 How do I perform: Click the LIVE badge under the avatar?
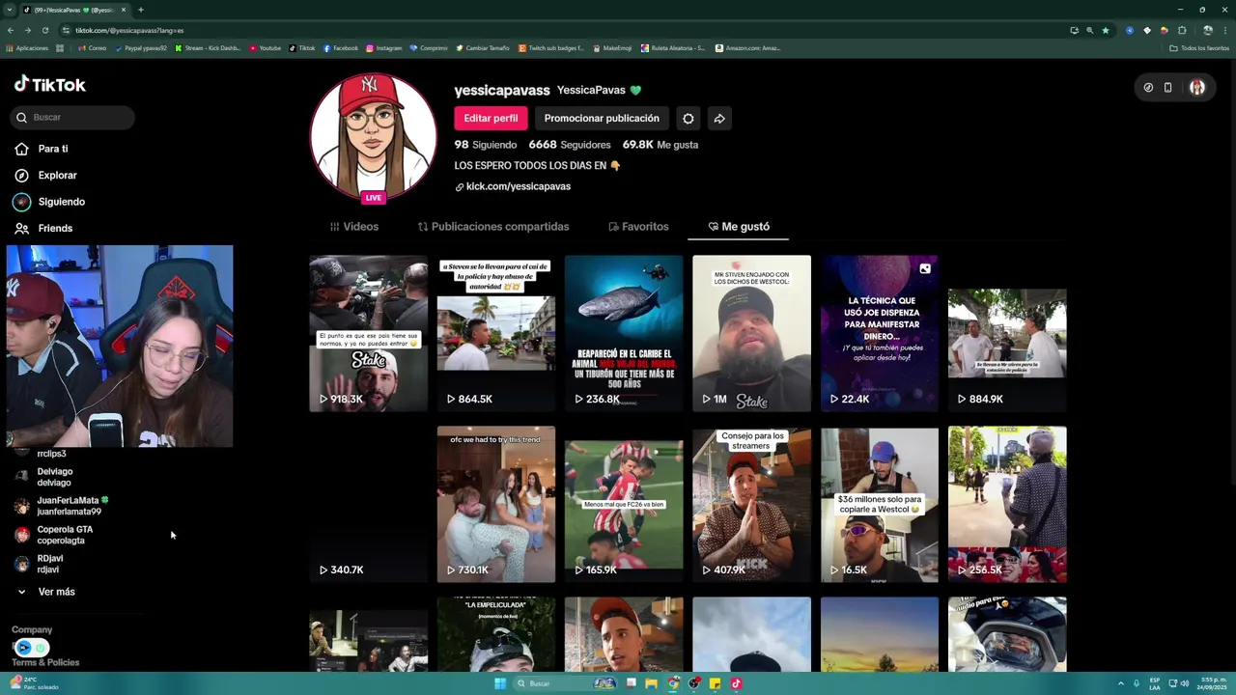coord(373,198)
